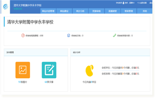The height and width of the screenshot is (98, 156).
Task: Click the green subtitle under the header school name
Action: tap(18, 9)
